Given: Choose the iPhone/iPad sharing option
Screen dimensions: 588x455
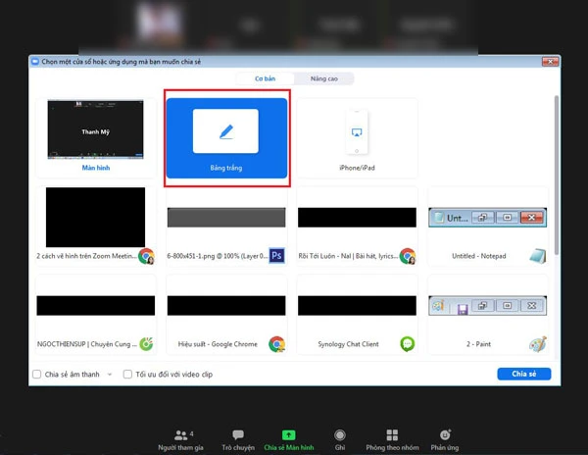Looking at the screenshot, I should click(356, 139).
